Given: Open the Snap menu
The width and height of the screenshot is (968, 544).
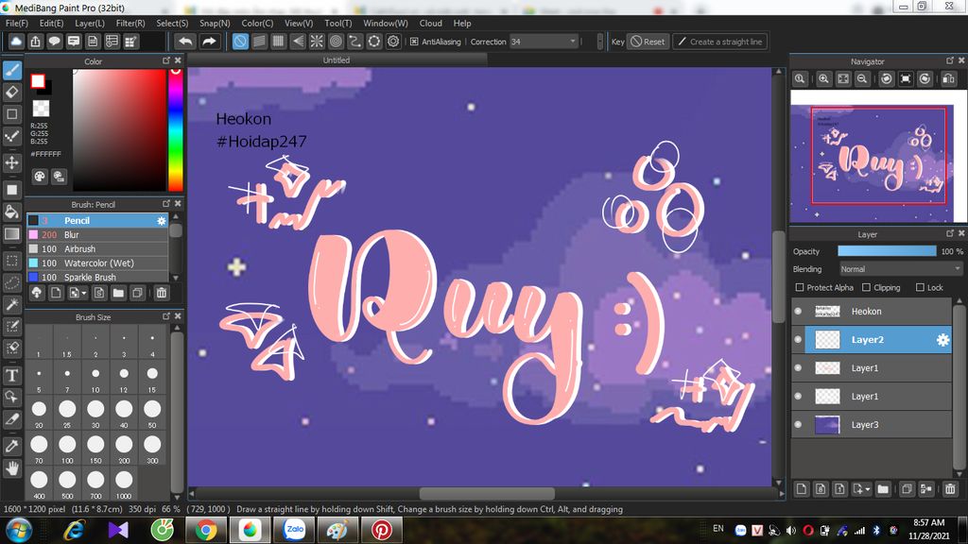Looking at the screenshot, I should tap(215, 23).
